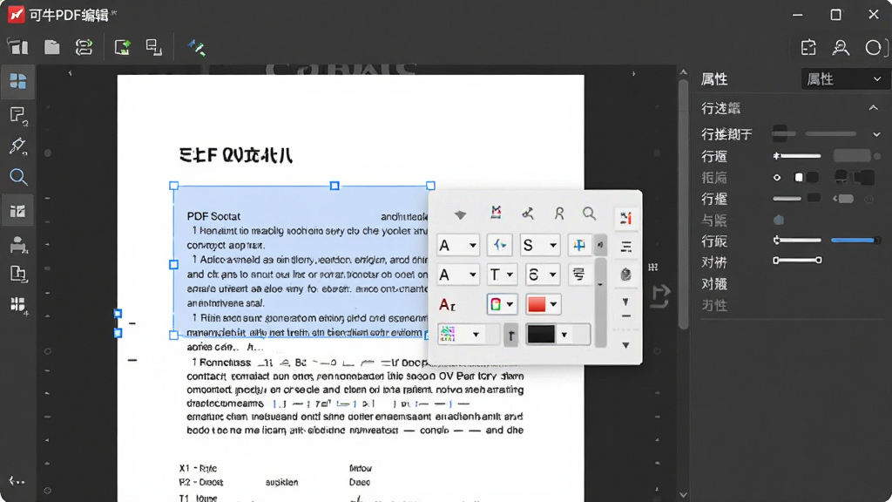This screenshot has height=502, width=892.
Task: Click the red icon at floating panel top right
Action: (x=625, y=218)
